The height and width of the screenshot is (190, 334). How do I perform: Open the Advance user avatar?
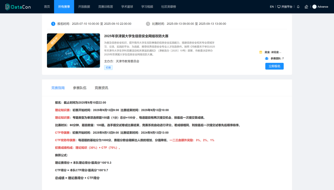314,6
